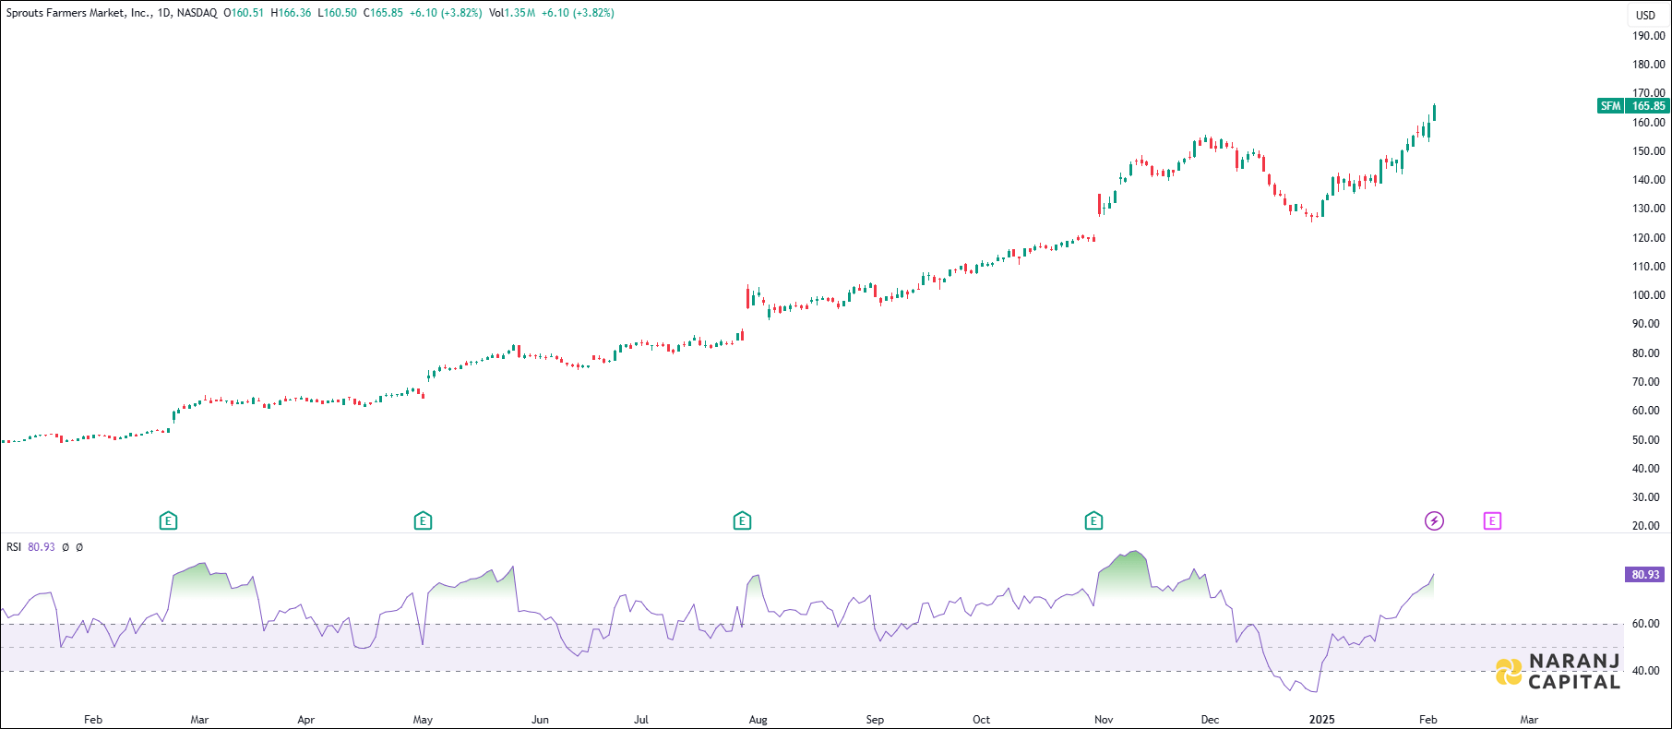Click the 190.00 price axis label

1649,36
